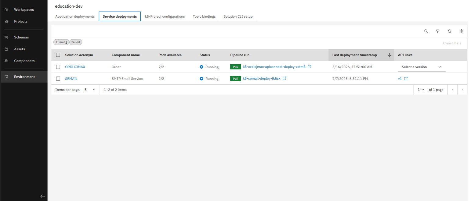Toggle the select-all header checkbox
Image resolution: width=471 pixels, height=201 pixels.
pos(58,55)
